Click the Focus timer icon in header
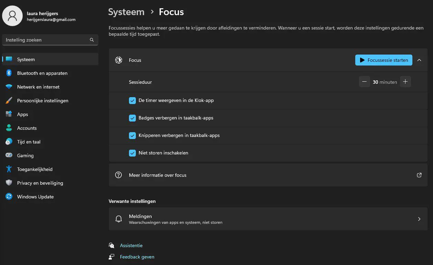 119,60
